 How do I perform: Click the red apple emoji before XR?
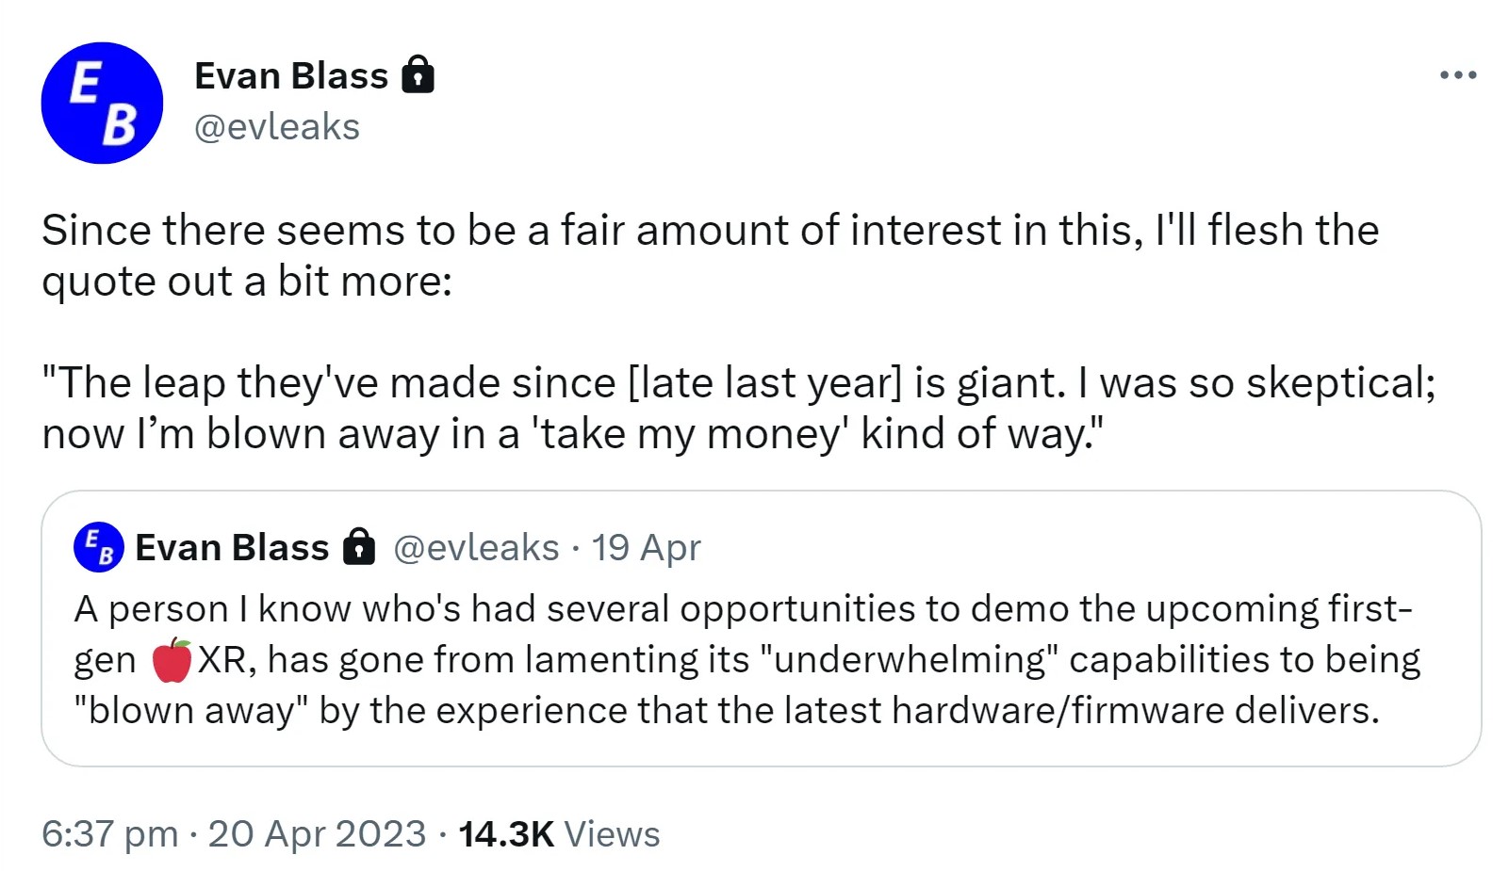coord(172,660)
